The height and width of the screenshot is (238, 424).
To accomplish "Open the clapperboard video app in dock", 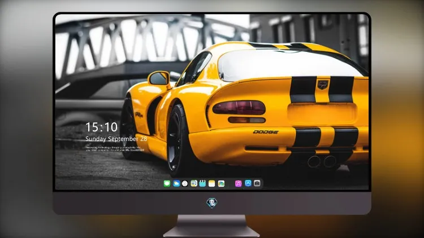I will 202,183.
